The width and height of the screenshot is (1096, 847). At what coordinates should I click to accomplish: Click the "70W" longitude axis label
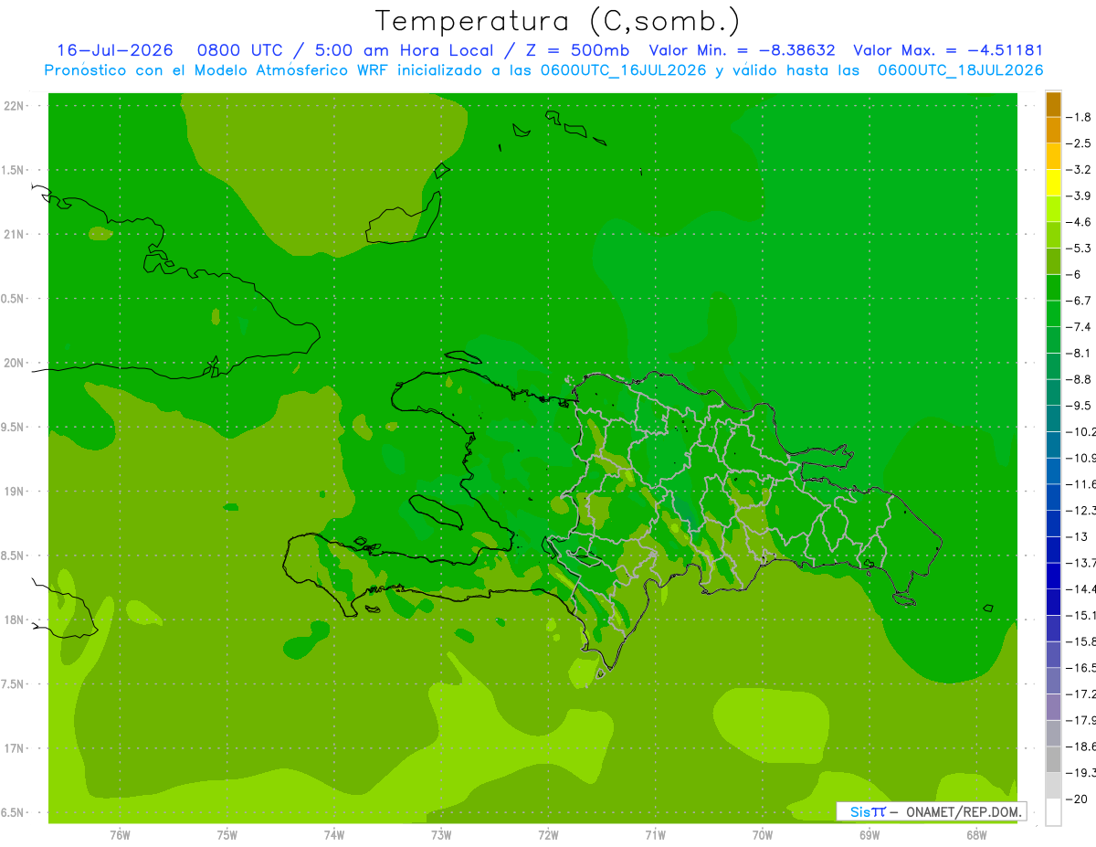pos(763,835)
